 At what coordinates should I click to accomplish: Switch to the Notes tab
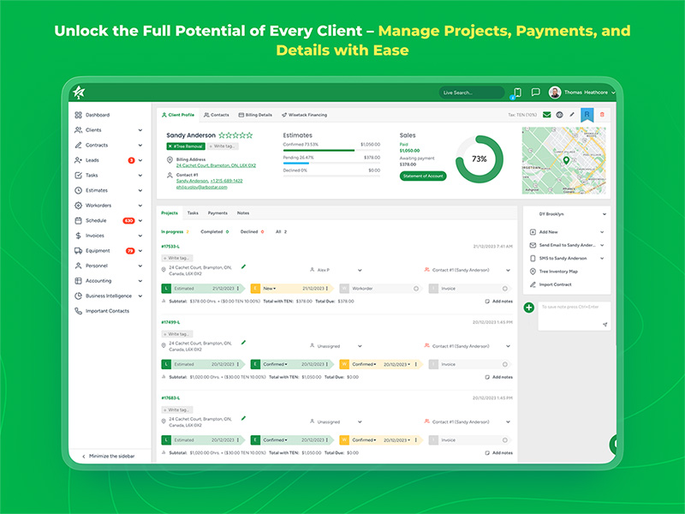(243, 212)
